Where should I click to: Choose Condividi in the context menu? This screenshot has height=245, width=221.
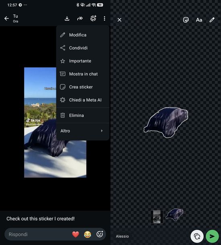83,48
